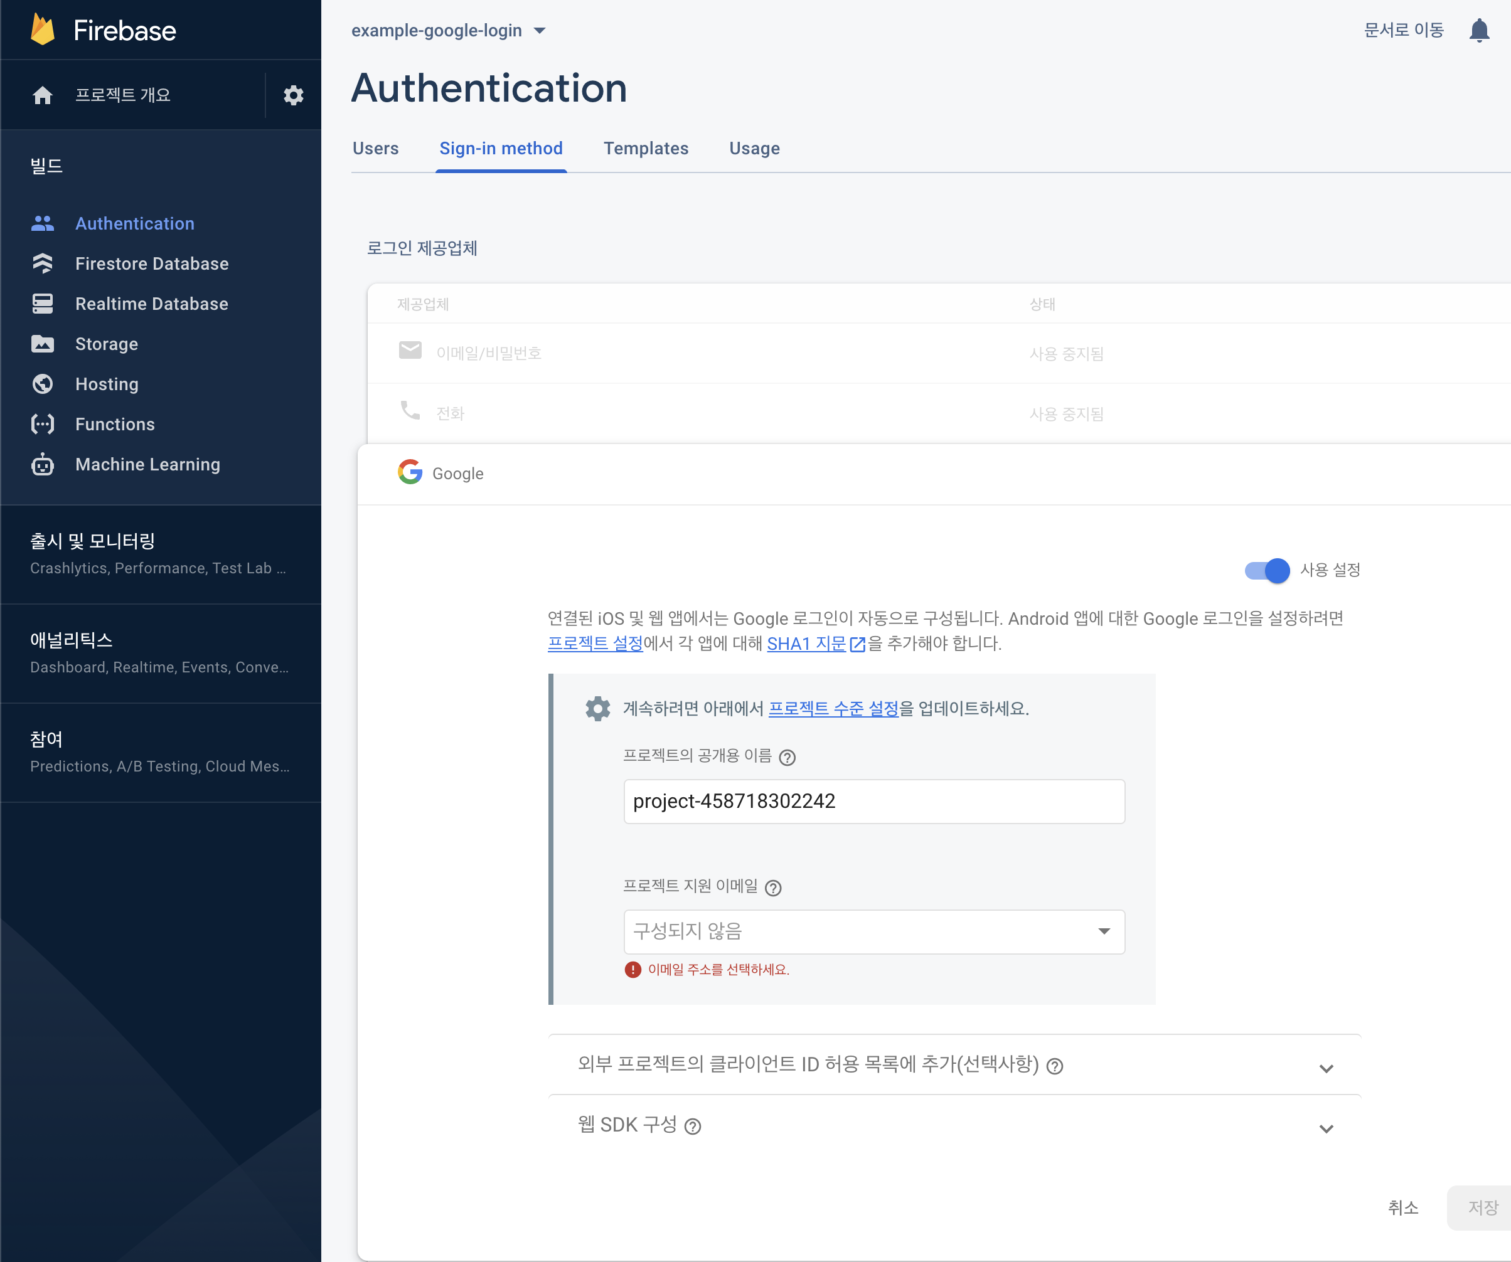The width and height of the screenshot is (1511, 1262).
Task: Open Machine Learning from the sidebar
Action: [x=147, y=465]
